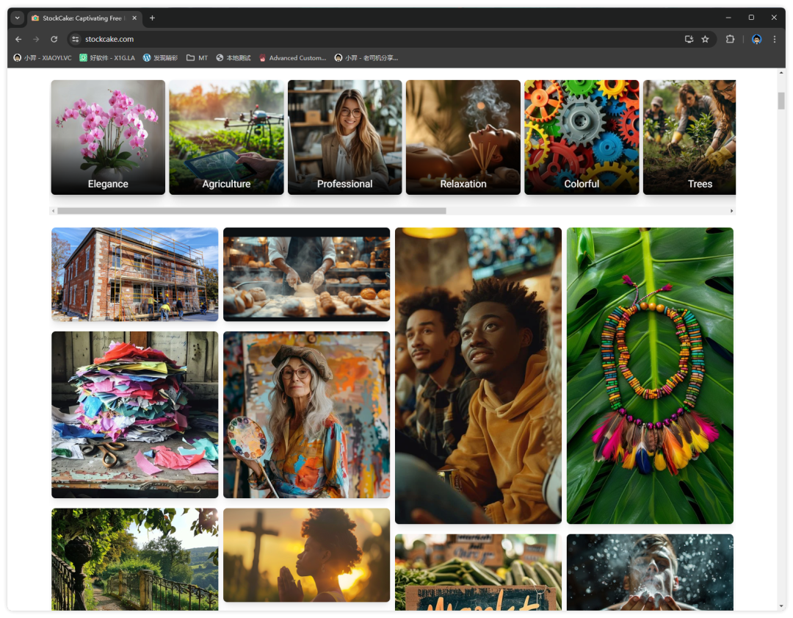
Task: Click the horizontal category scrollbar thumb
Action: pyautogui.click(x=251, y=211)
